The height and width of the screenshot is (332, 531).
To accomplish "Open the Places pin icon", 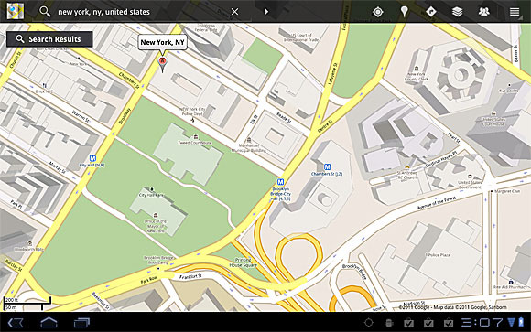I will point(404,12).
